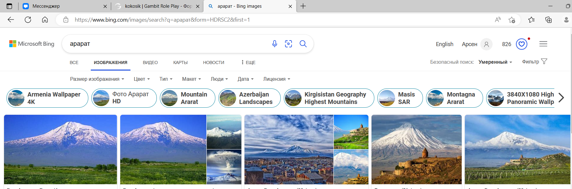Switch to the ВИДЕО tab
Image resolution: width=572 pixels, height=189 pixels.
(x=150, y=62)
